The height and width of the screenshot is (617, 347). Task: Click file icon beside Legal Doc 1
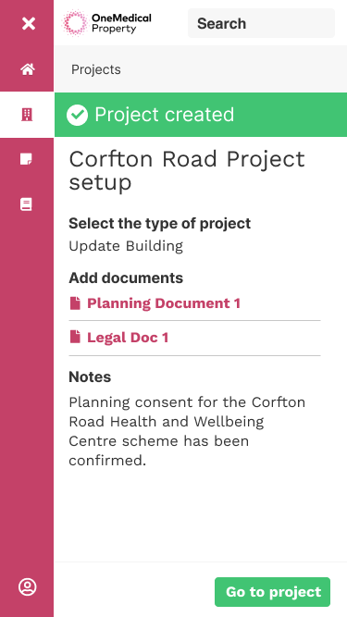click(75, 338)
